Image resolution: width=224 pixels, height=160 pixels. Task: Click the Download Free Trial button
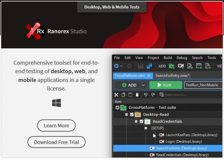56,142
